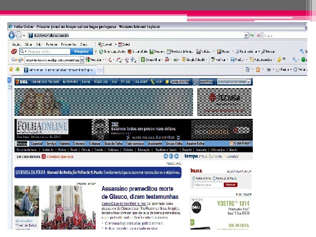This screenshot has height=237, width=316.
Task: Expand the Google toolbar search dropdown
Action: 82,60
